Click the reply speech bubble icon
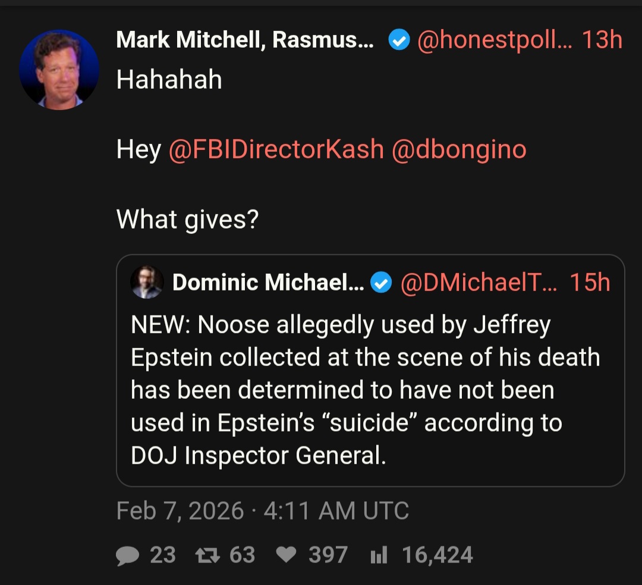This screenshot has width=642, height=585. point(127,555)
